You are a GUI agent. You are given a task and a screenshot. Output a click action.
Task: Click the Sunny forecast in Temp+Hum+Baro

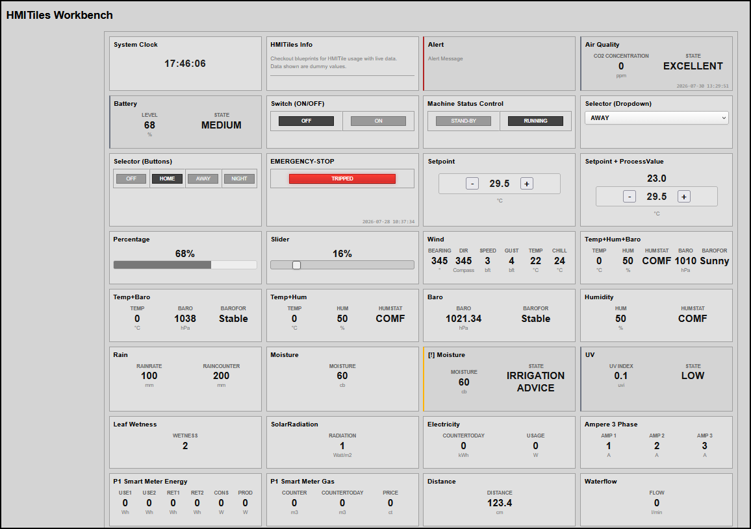coord(714,261)
